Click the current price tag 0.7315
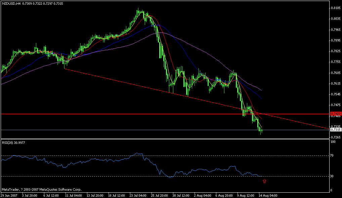342x198 pixels. tap(336, 130)
